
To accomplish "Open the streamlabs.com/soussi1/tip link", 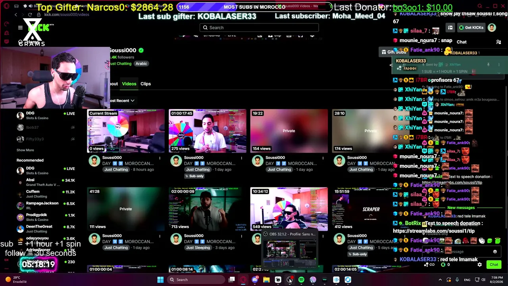I will pyautogui.click(x=452, y=183).
